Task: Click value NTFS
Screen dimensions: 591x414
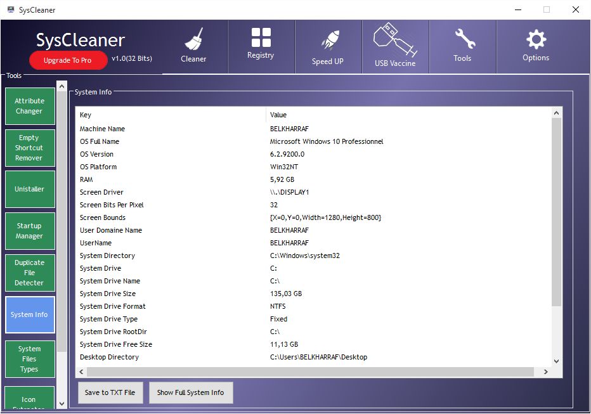Action: pyautogui.click(x=278, y=307)
